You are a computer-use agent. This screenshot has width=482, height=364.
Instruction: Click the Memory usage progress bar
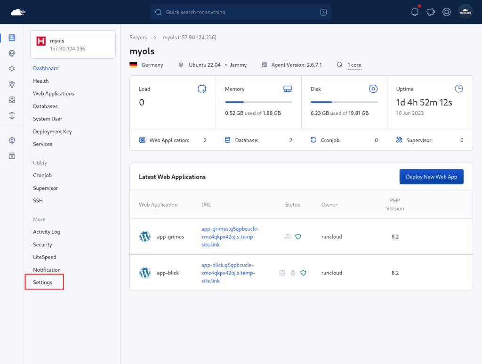[258, 102]
